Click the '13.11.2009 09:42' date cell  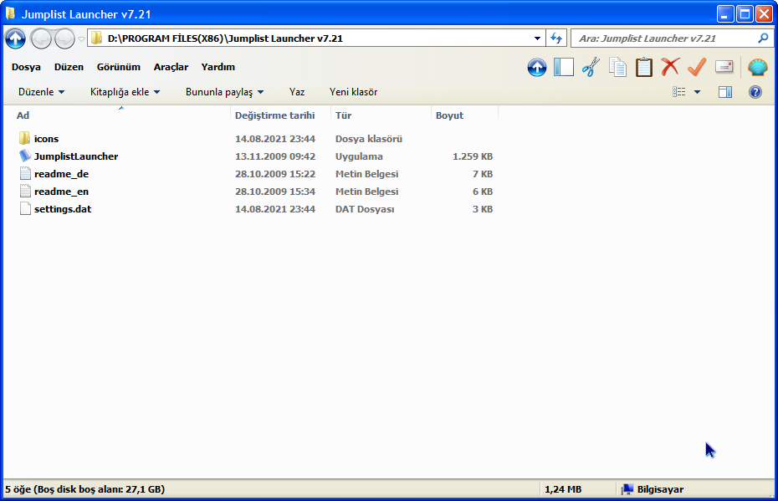coord(275,156)
